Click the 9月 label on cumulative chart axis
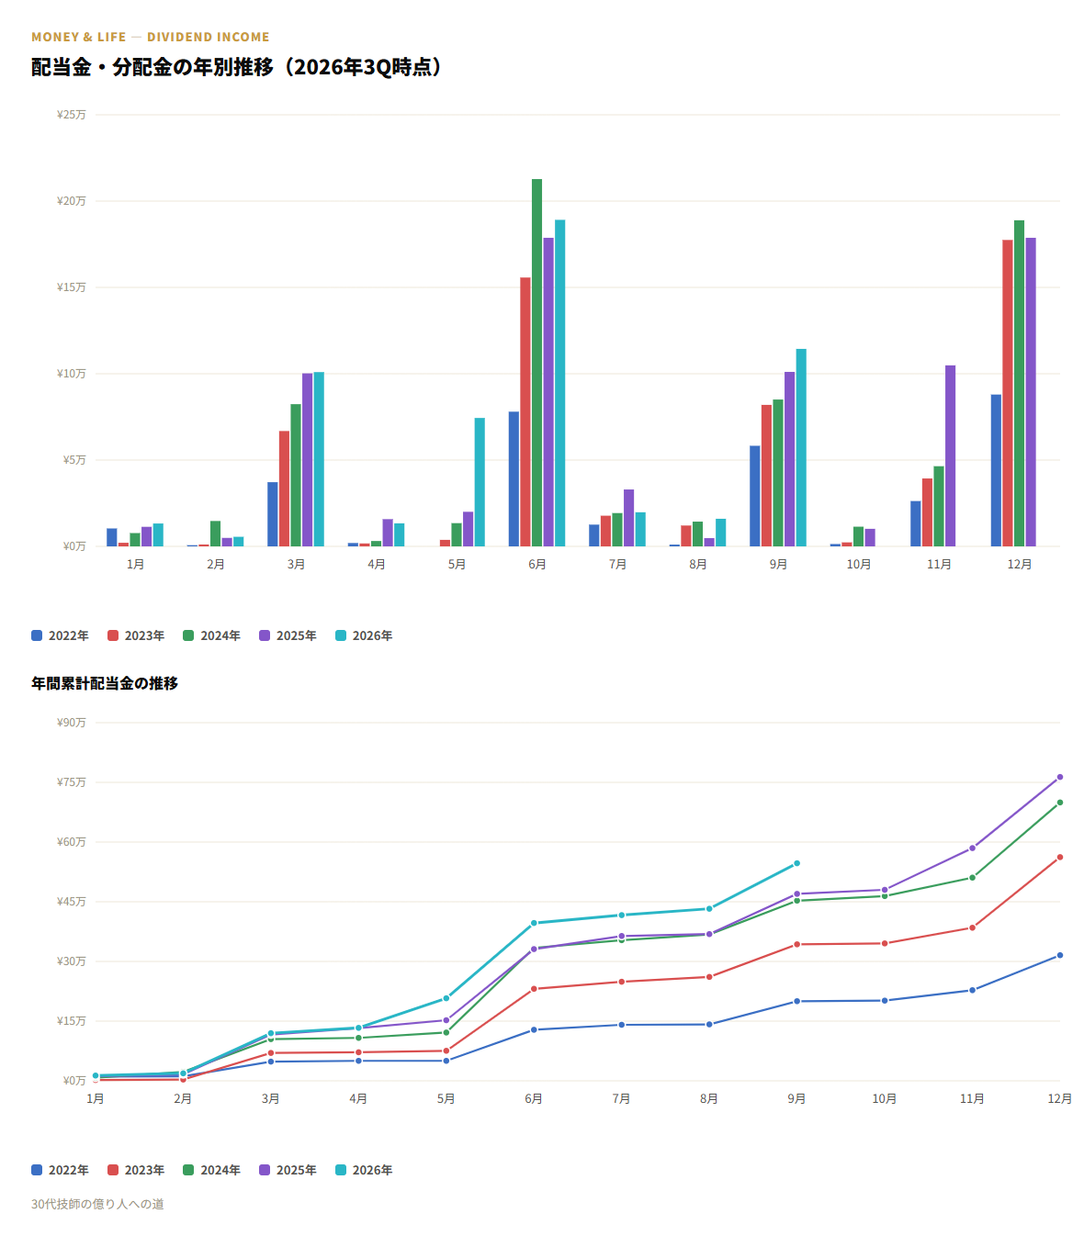1084x1236 pixels. (x=796, y=1098)
